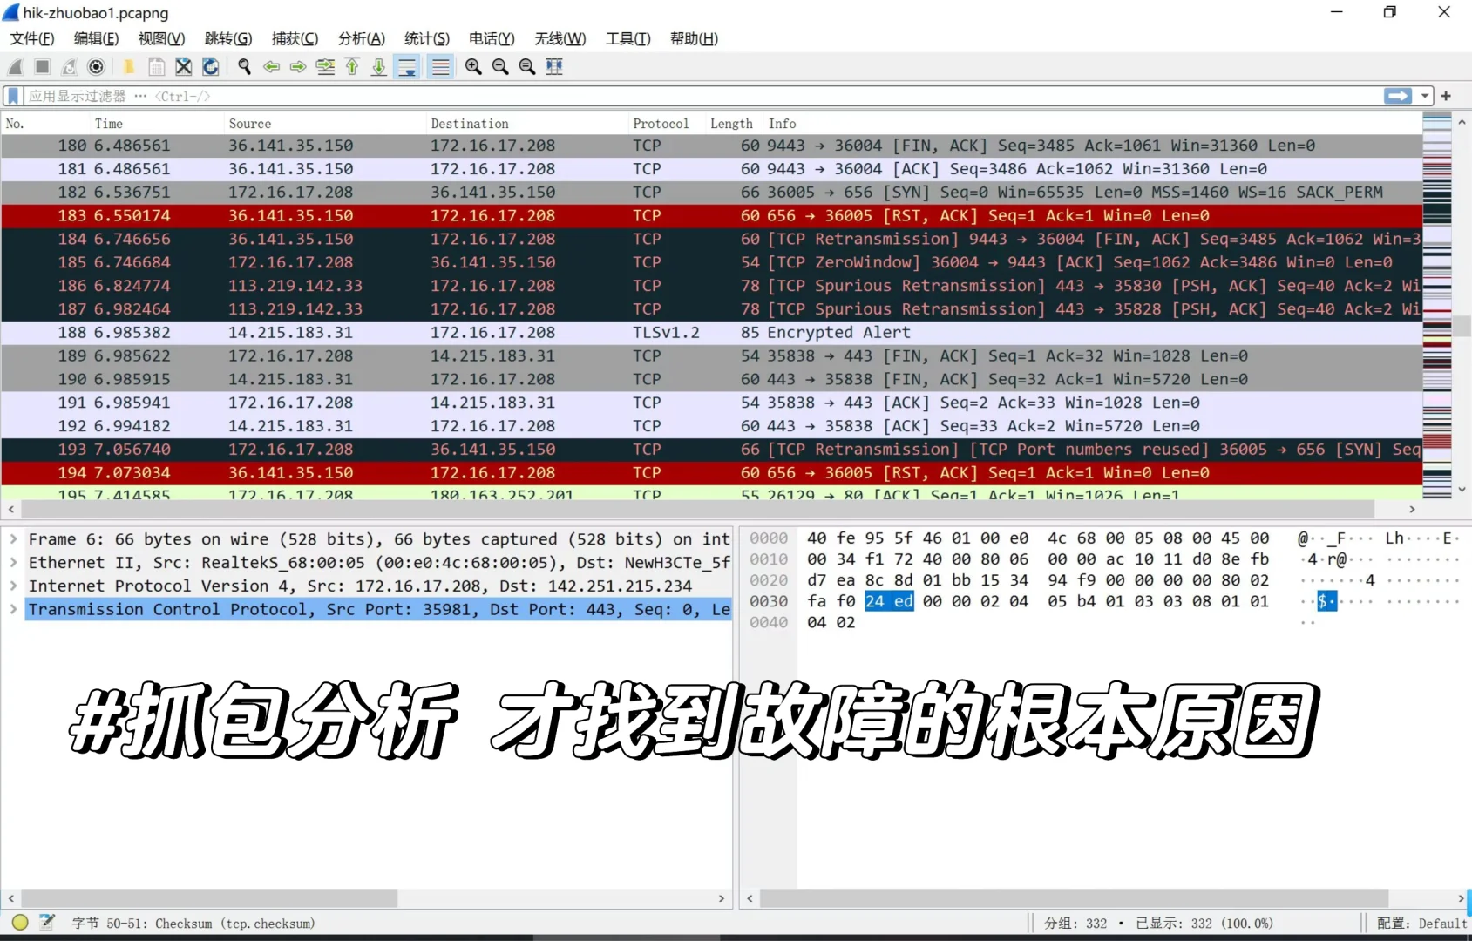Open the 分析(A) menu

click(x=361, y=38)
